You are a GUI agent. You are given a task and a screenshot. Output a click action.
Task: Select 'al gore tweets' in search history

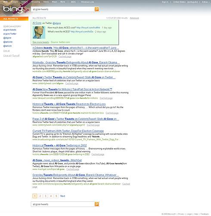10,30
